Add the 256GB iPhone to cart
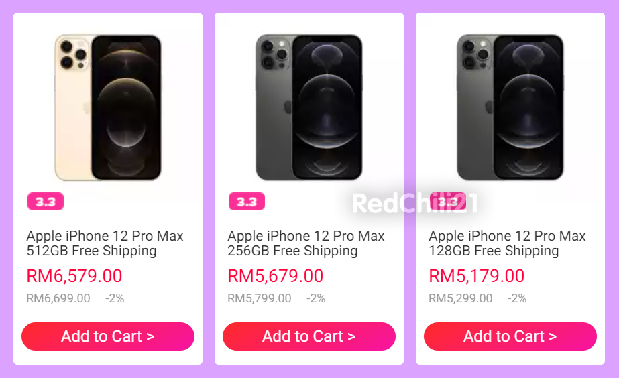619x378 pixels. (309, 336)
